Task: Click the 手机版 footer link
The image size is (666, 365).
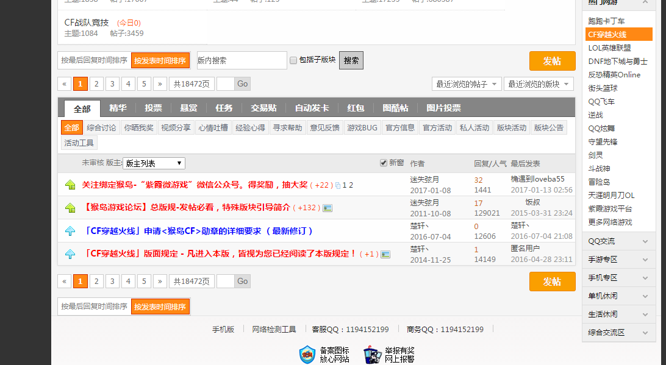Action: coord(223,329)
